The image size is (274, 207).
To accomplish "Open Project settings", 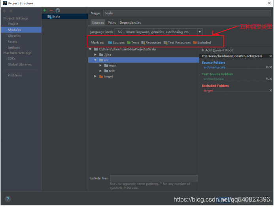I will tap(13, 24).
